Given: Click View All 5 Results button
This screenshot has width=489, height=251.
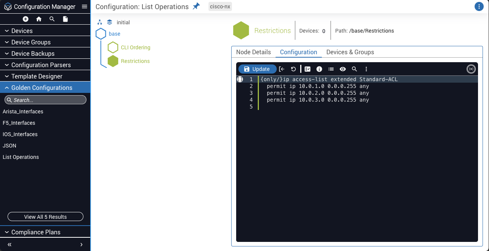Looking at the screenshot, I should pos(45,217).
